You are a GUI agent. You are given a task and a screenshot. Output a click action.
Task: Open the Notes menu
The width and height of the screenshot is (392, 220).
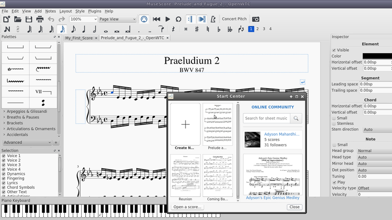click(51, 11)
